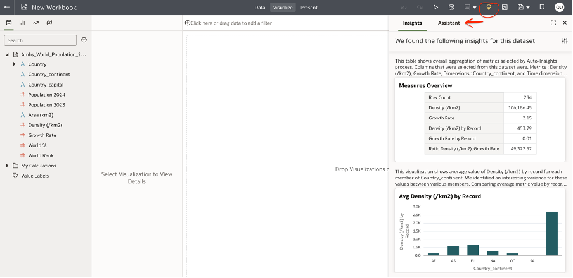Open the Visualizations pane bar-chart icon
This screenshot has width=573, height=278.
(22, 23)
